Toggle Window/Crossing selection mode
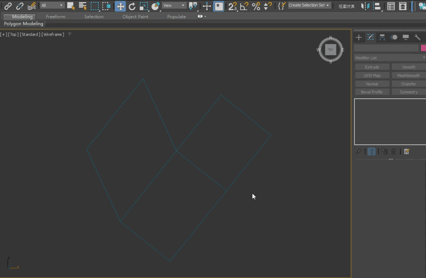Viewport: 426px width, 278px height. click(x=107, y=6)
